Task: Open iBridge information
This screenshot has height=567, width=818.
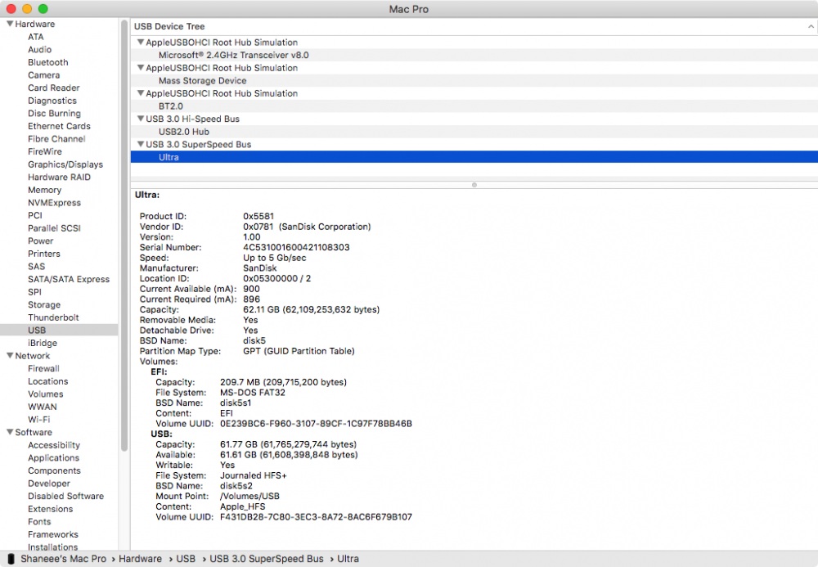Action: [x=43, y=343]
